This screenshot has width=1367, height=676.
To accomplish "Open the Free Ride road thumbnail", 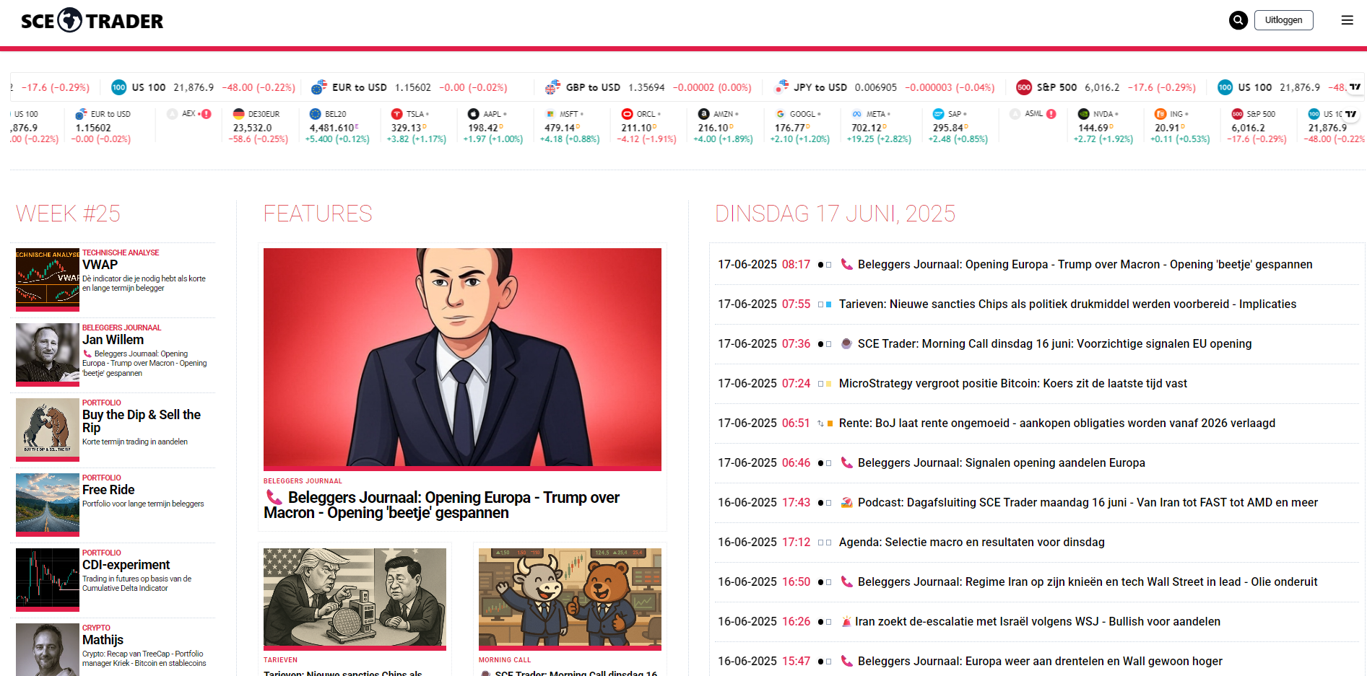I will point(48,504).
